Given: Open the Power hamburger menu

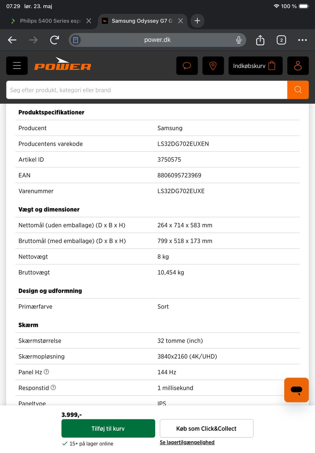Looking at the screenshot, I should coord(17,66).
